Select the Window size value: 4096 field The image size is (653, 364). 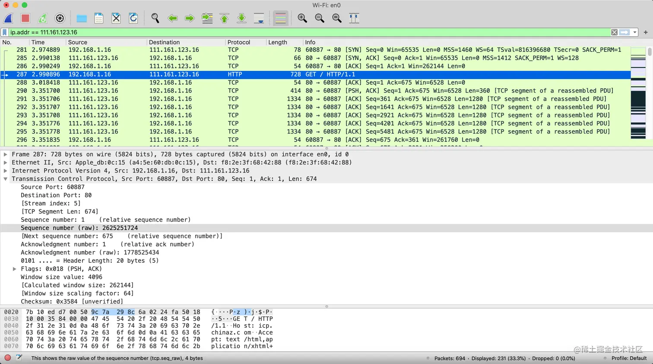pos(61,277)
